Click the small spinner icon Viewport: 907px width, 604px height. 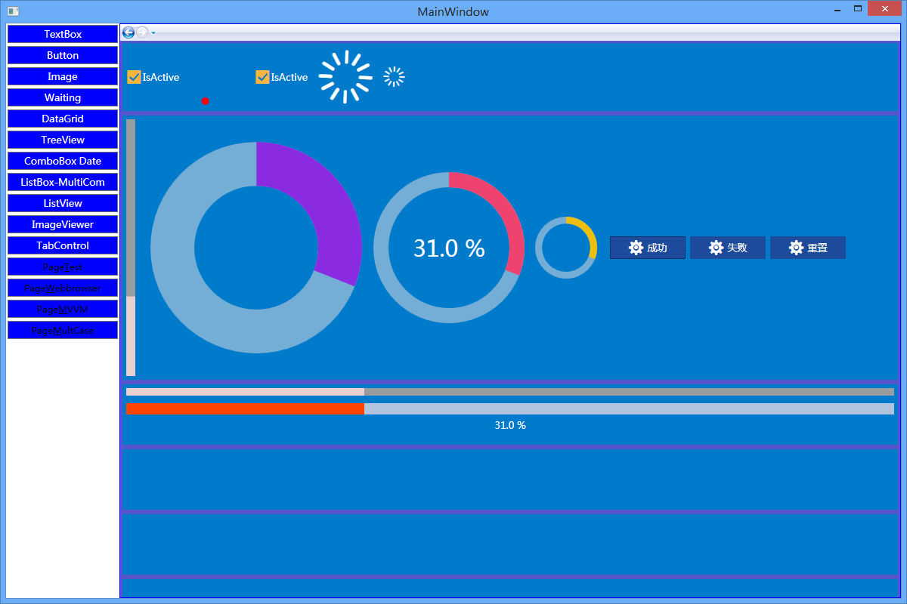click(x=393, y=76)
